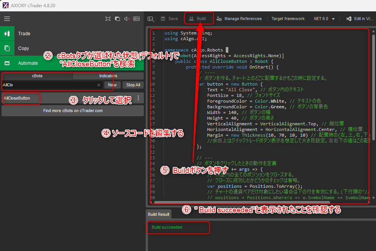Click the HorizontalAlignment.Center code line

[x=285, y=129]
